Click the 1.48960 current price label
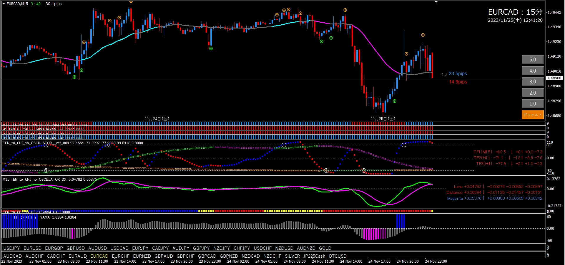The height and width of the screenshot is (265, 565). click(x=554, y=78)
